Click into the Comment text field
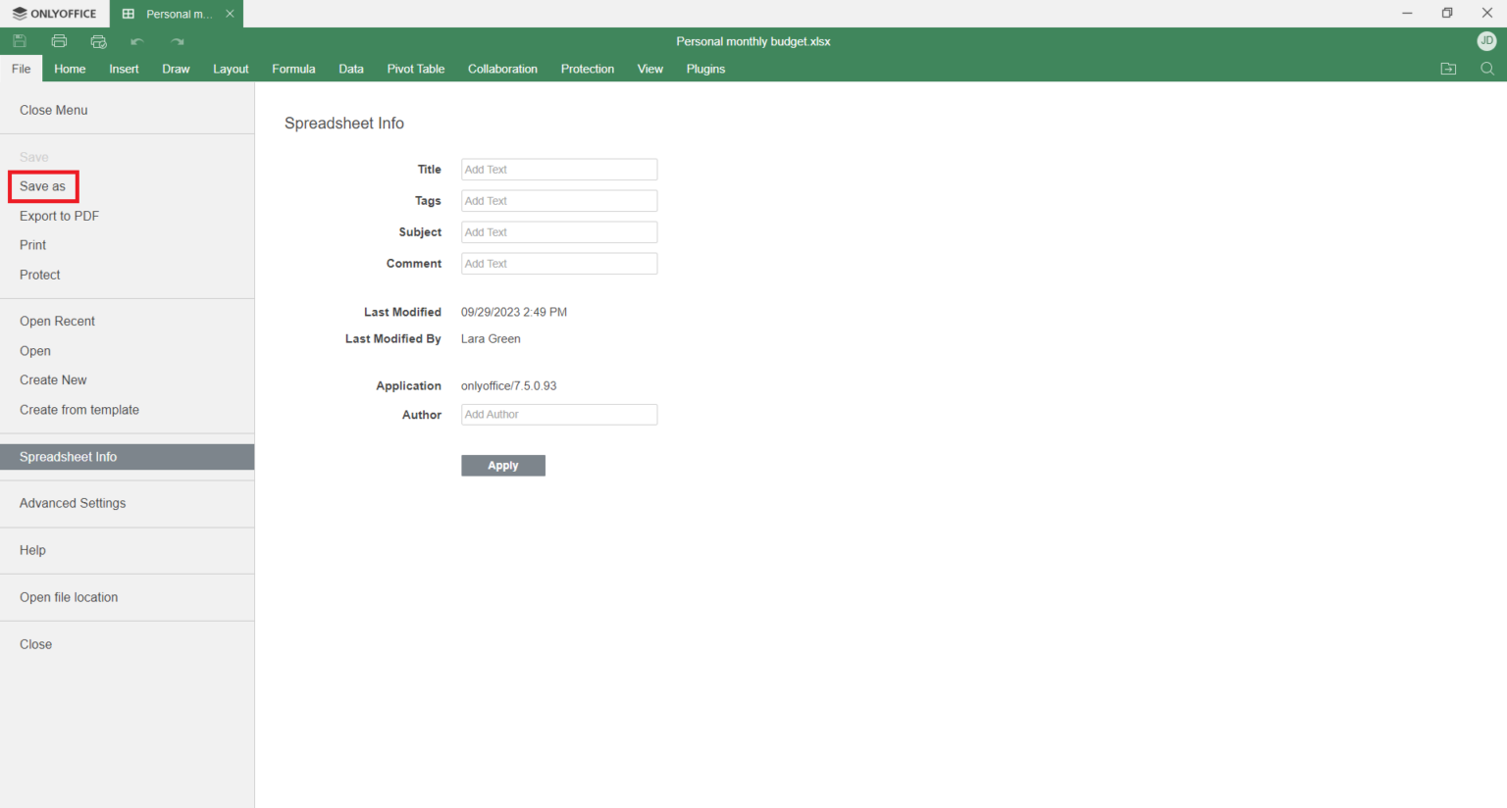This screenshot has height=808, width=1507. pos(558,264)
